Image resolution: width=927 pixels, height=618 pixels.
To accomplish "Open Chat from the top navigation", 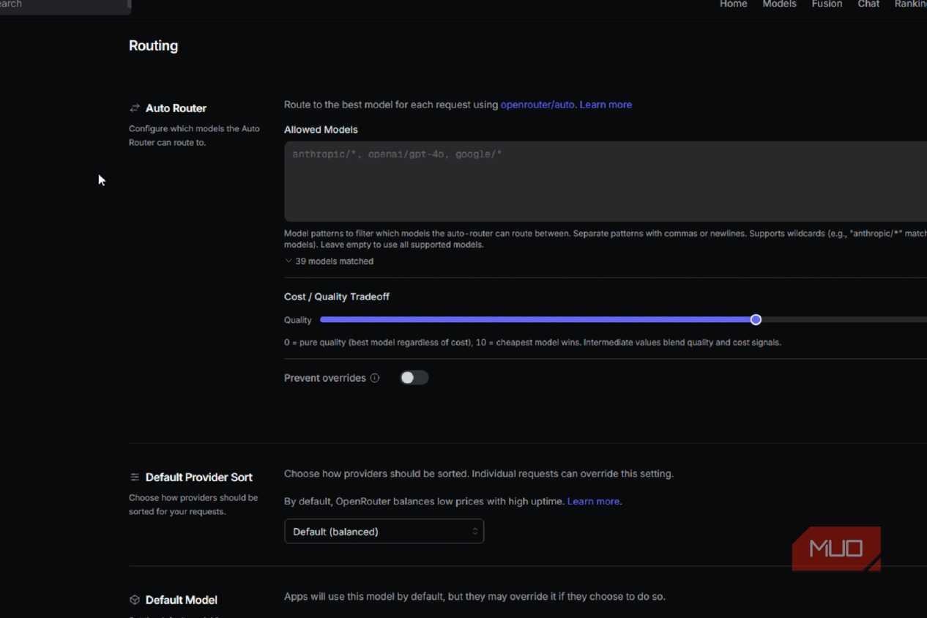I will [868, 4].
